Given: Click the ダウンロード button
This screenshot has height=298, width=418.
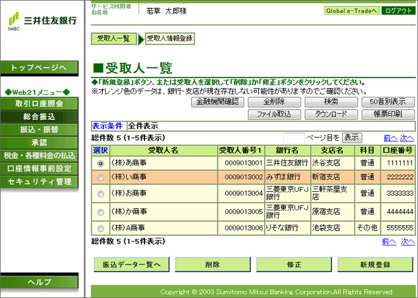Looking at the screenshot, I should coord(331,115).
